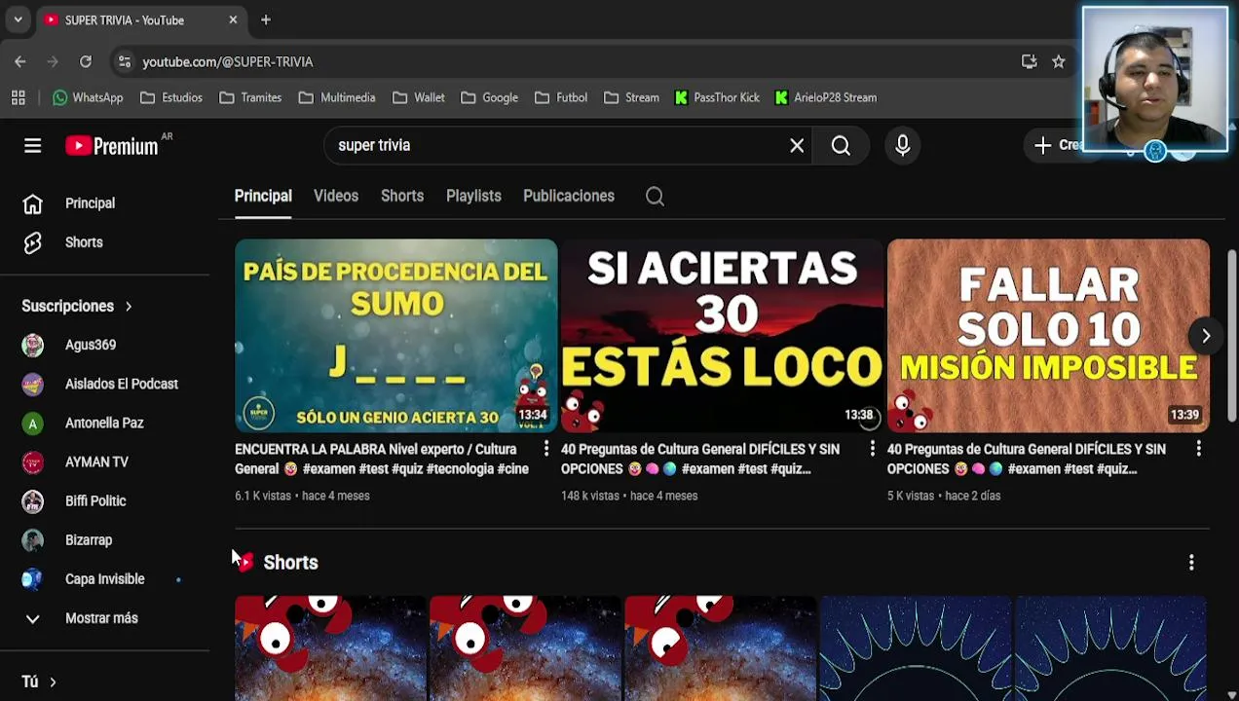The width and height of the screenshot is (1239, 701).
Task: Play the Fallar solo 10 video
Action: click(1048, 335)
